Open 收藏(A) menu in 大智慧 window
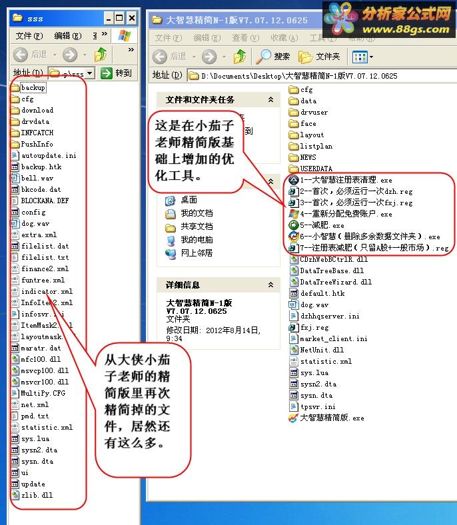Image resolution: width=457 pixels, height=525 pixels. pyautogui.click(x=284, y=38)
